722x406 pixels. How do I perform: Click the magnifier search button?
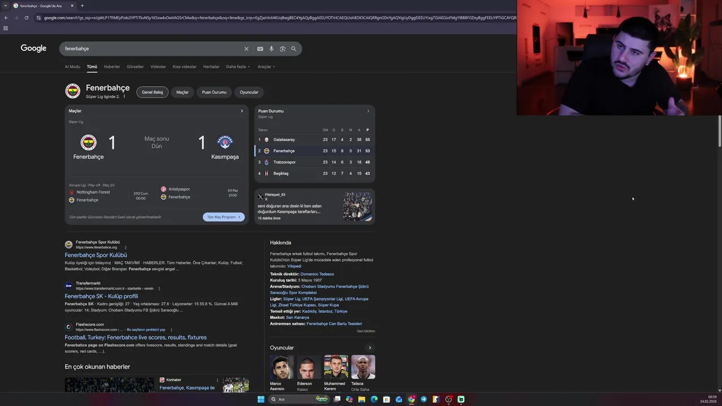coord(293,48)
